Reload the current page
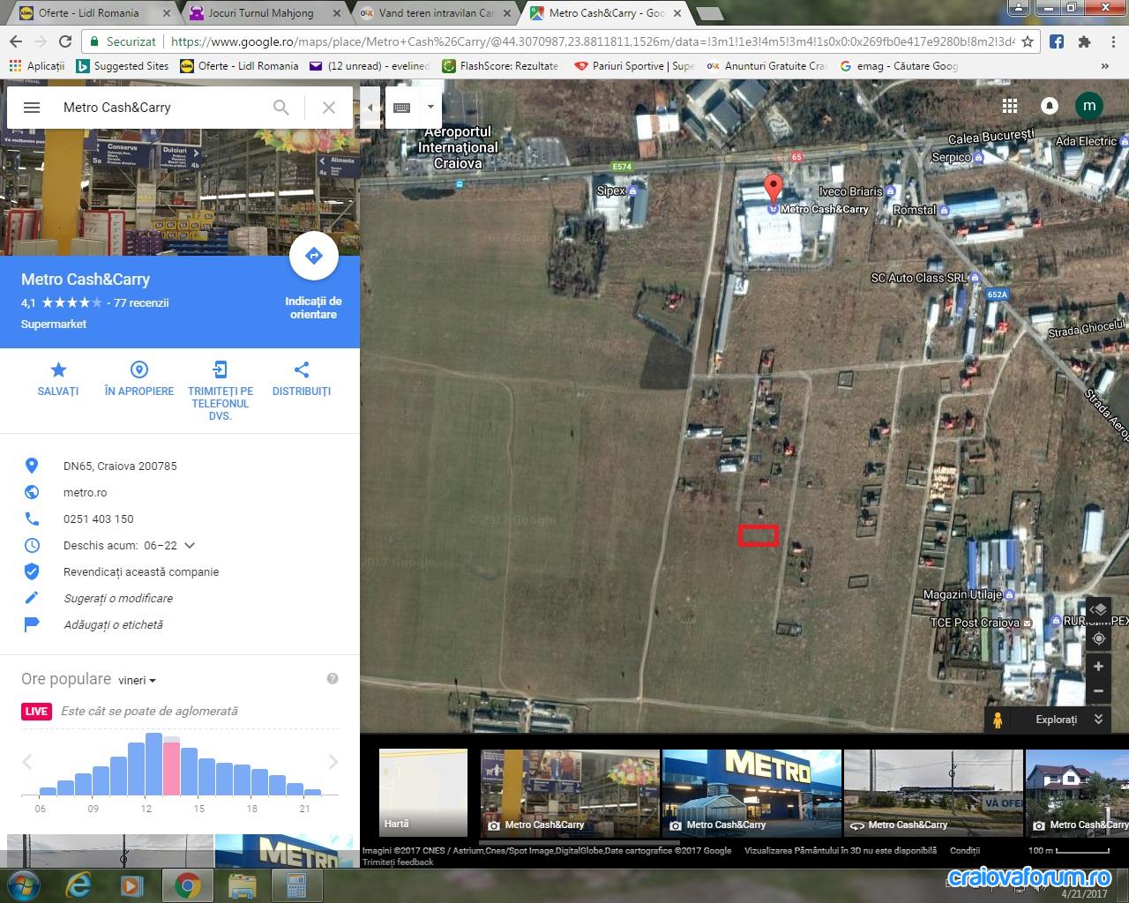Screen dimensions: 1129x903 65,41
